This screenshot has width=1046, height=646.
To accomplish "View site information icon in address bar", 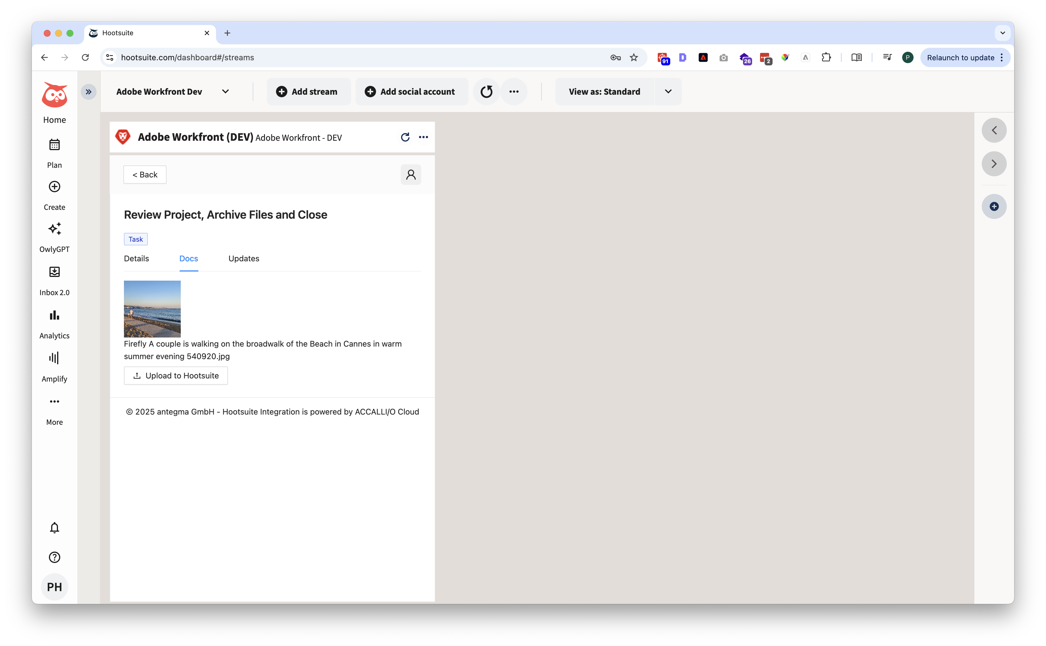I will [110, 58].
